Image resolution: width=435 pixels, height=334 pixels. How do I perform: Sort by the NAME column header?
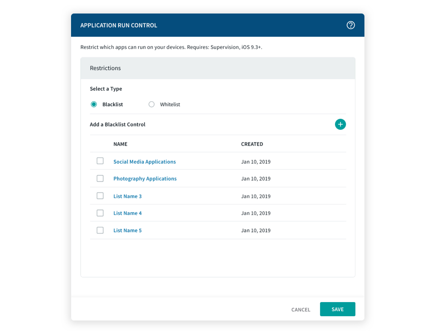pos(120,144)
